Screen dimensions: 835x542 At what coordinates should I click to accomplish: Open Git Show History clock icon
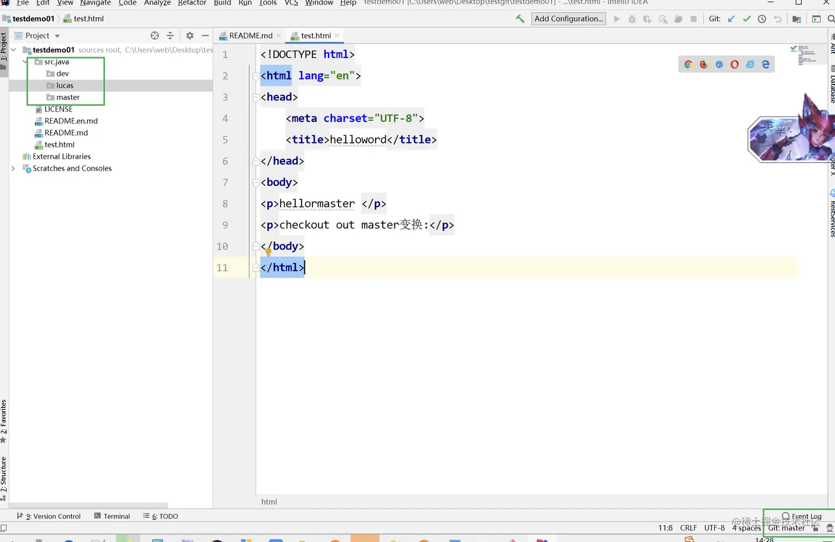pos(762,19)
